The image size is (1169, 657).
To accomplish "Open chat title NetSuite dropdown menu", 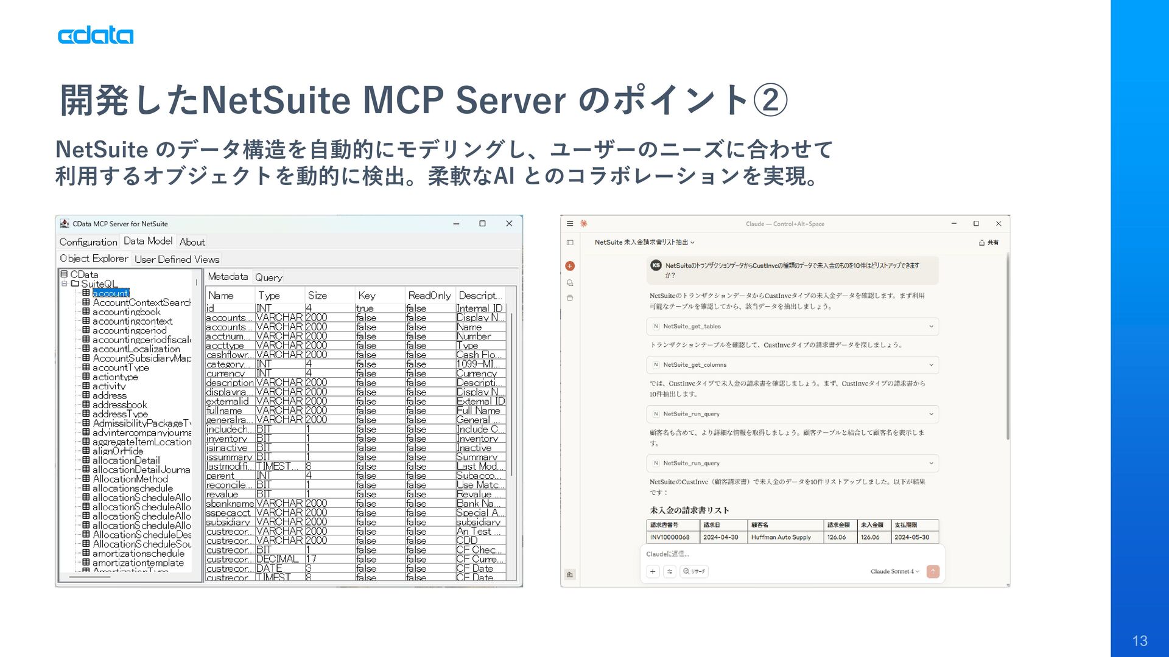I will (x=644, y=242).
